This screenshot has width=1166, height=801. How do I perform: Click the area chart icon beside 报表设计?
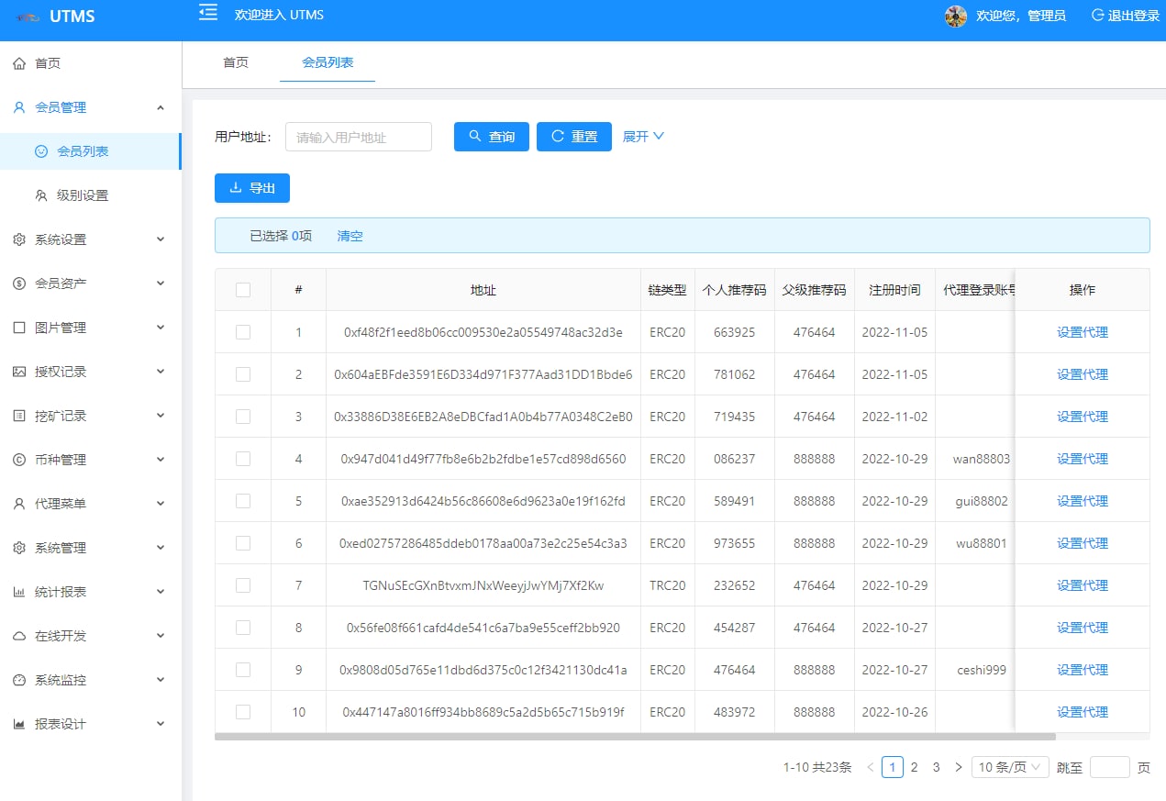(x=19, y=724)
